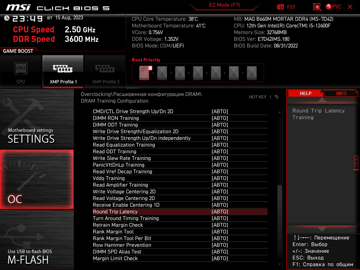Select the second boot priority slot

(162, 73)
